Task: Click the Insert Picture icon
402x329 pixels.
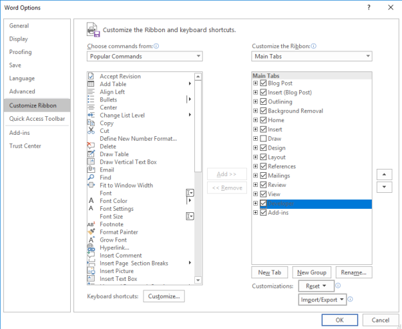Action: [91, 271]
